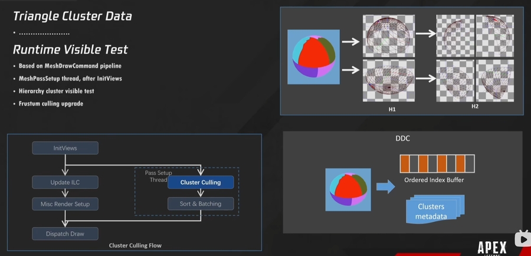Click the highlighted Cluster Culling box

[x=201, y=182]
